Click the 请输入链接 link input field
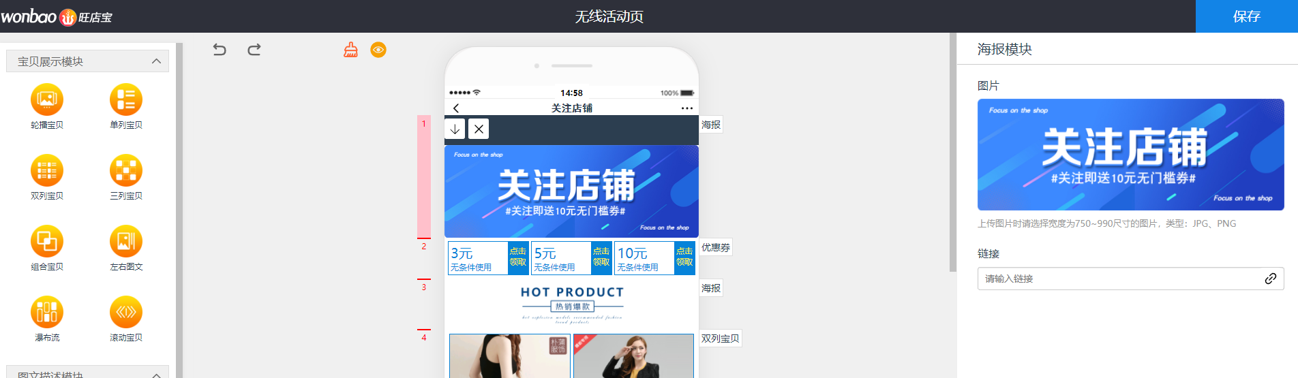Viewport: 1298px width, 378px height. (x=1118, y=279)
